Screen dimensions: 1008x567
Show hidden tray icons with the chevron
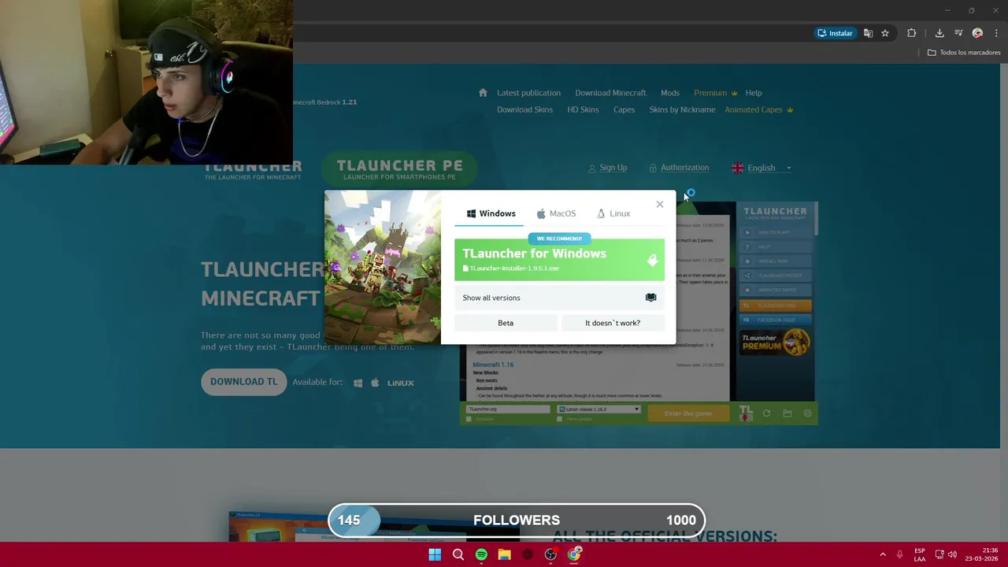[882, 554]
